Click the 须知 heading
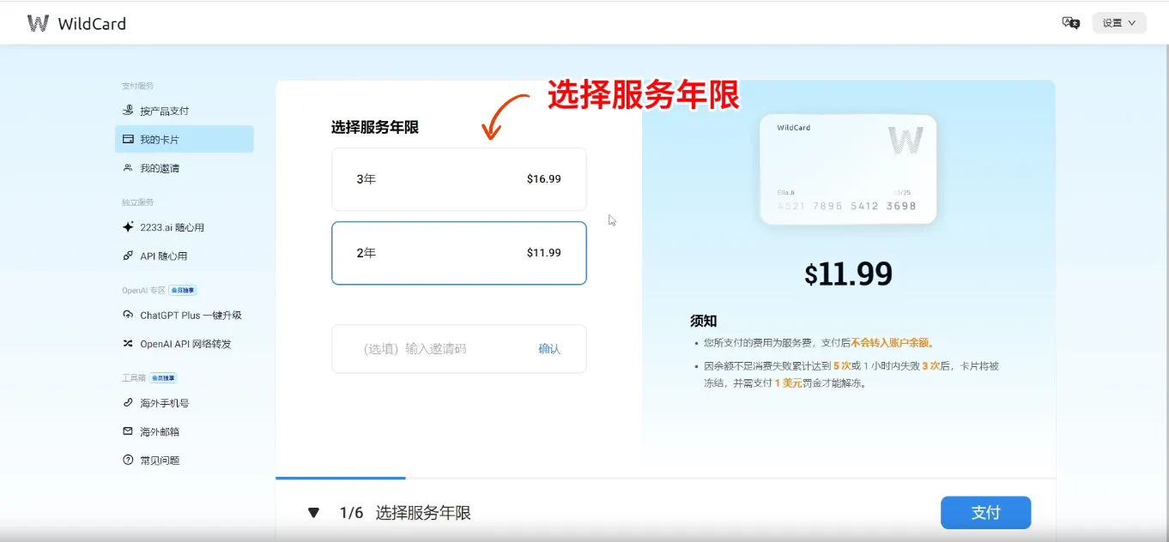This screenshot has height=542, width=1169. [703, 321]
